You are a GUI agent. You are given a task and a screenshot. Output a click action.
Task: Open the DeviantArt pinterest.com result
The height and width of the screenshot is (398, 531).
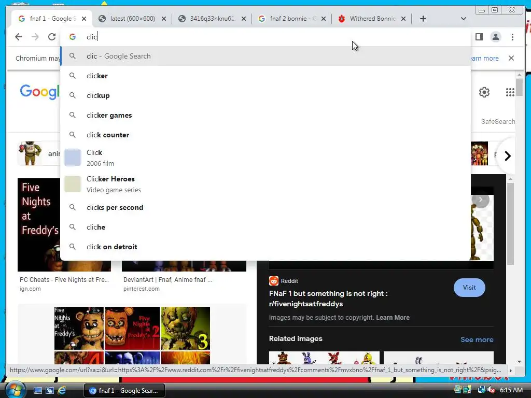point(167,284)
